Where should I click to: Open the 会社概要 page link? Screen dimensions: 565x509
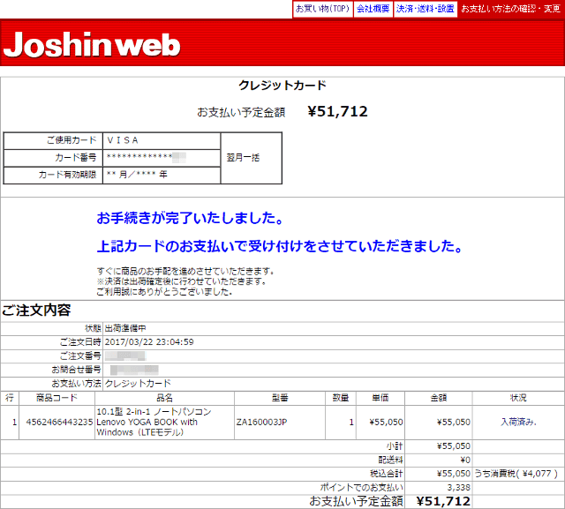click(373, 9)
